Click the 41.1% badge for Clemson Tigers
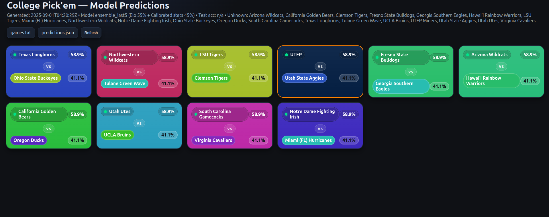Image resolution: width=549 pixels, height=217 pixels. 258,78
